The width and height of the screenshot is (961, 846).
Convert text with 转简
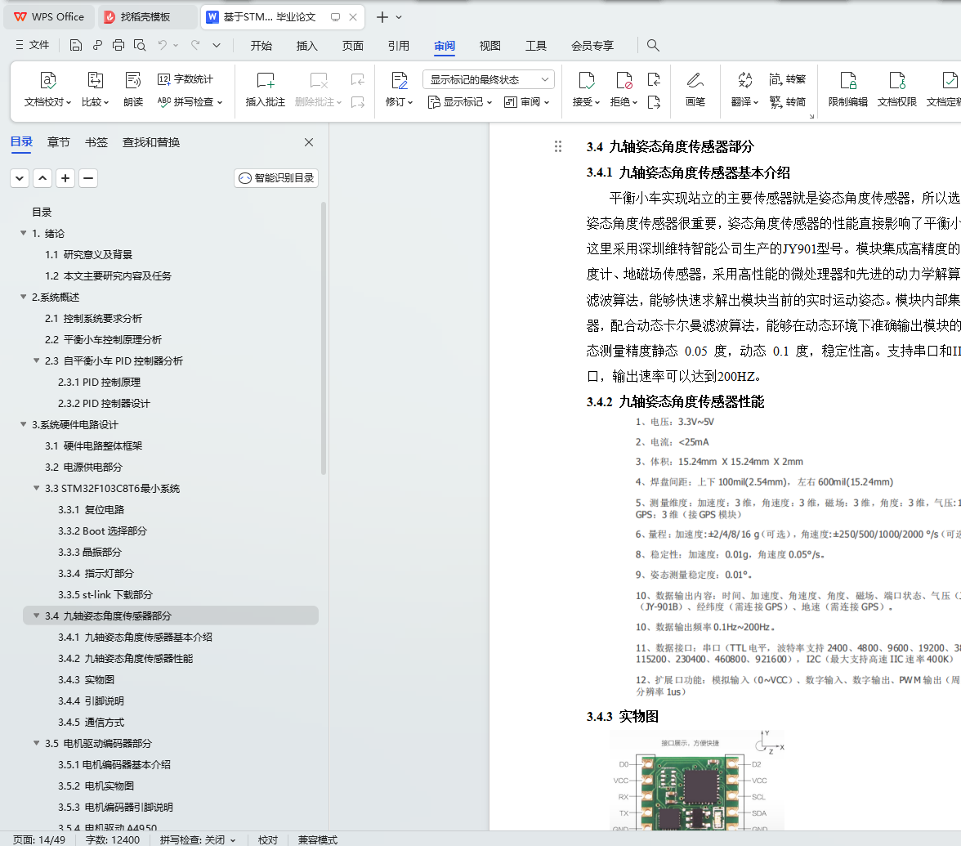pyautogui.click(x=788, y=101)
